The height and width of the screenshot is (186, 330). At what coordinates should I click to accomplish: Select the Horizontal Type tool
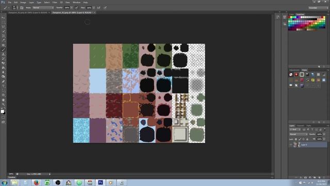click(3, 86)
